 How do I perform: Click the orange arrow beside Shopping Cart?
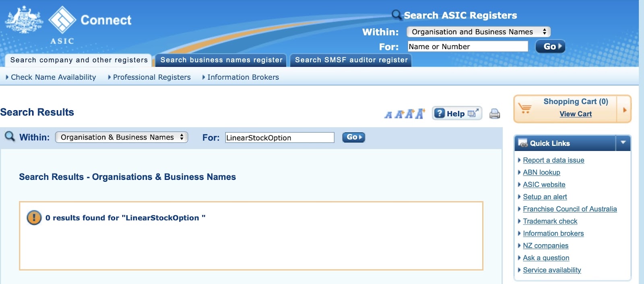tap(625, 109)
